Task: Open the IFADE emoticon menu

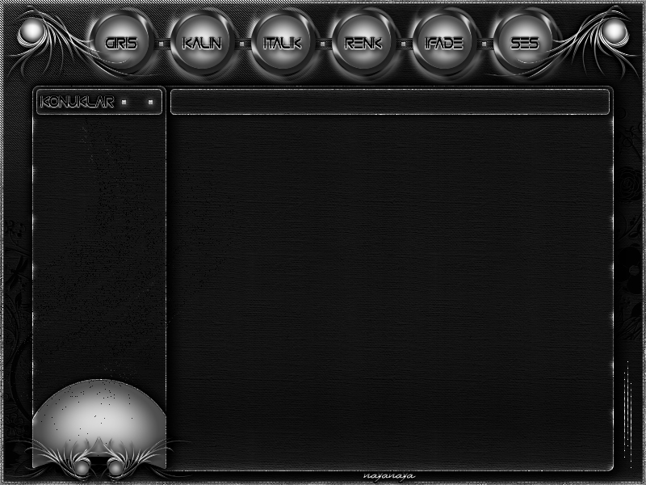Action: pyautogui.click(x=443, y=44)
